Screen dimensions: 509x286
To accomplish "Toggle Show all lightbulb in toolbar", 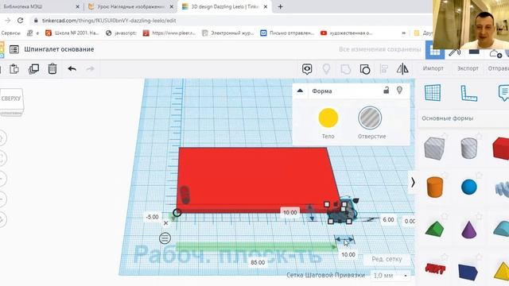I will click(326, 69).
